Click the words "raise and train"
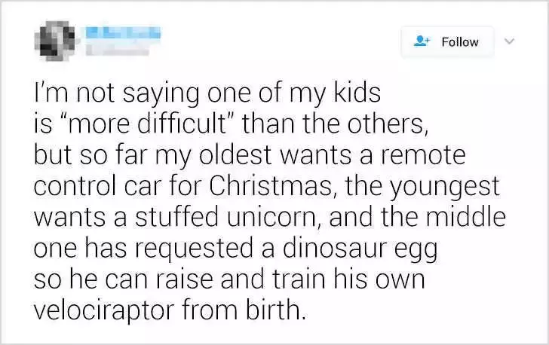The image size is (549, 345). point(241,279)
